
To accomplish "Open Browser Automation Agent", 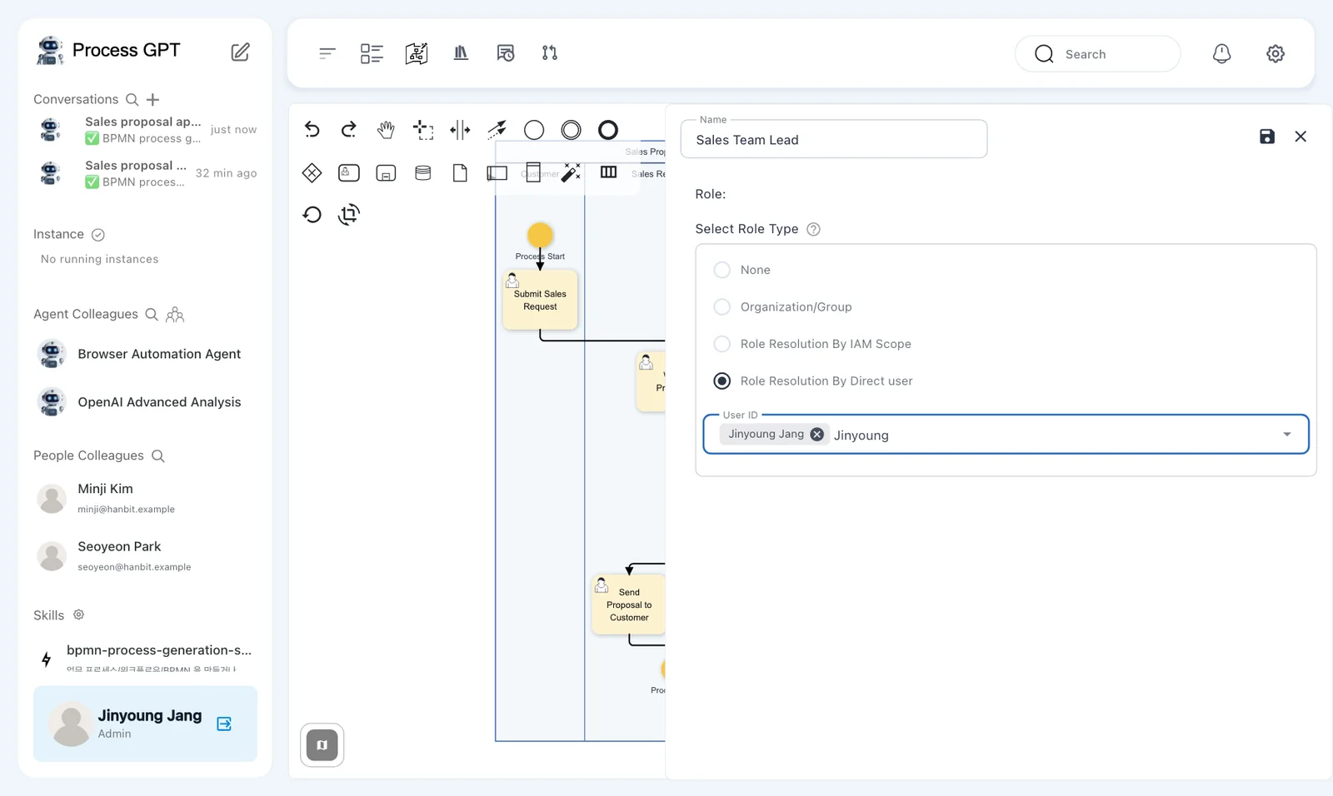I will point(145,354).
